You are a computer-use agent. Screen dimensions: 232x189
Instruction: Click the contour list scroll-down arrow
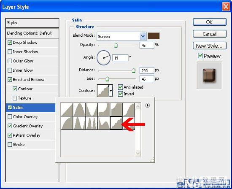(138, 153)
